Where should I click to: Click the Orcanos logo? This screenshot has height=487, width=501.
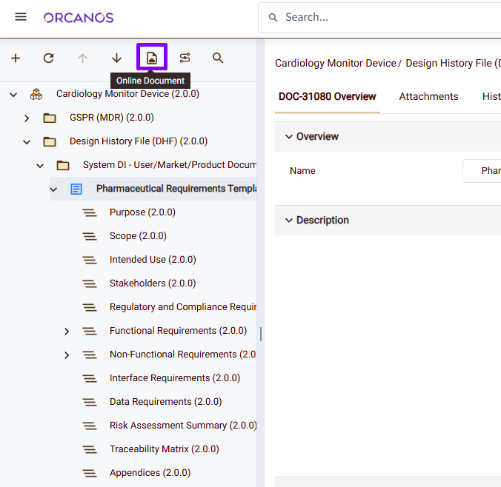78,17
